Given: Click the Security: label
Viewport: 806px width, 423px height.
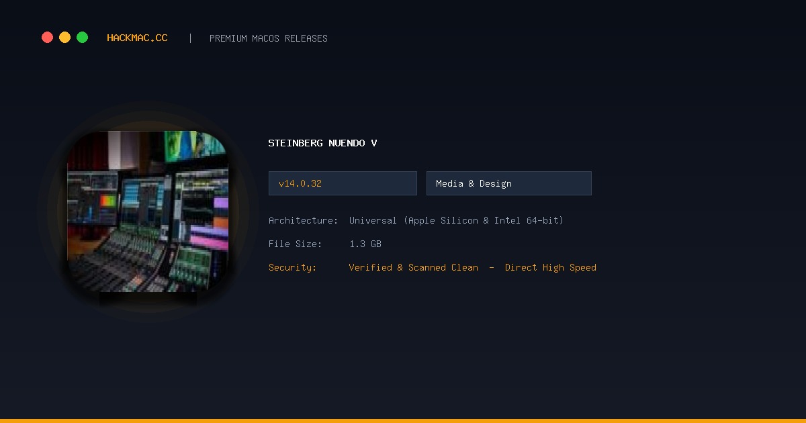Looking at the screenshot, I should click(x=293, y=267).
